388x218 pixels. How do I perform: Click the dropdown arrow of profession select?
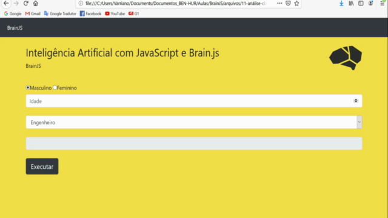360,122
